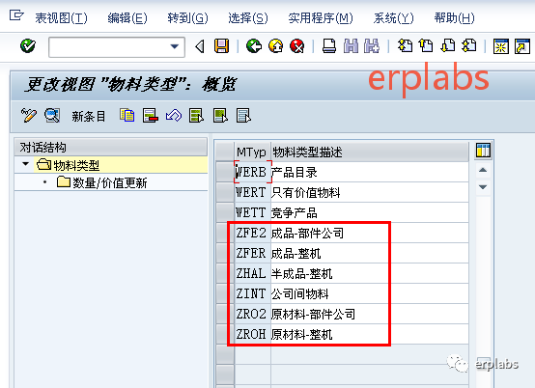Click the Find Next binoculars icon
535x388 pixels.
point(372,46)
